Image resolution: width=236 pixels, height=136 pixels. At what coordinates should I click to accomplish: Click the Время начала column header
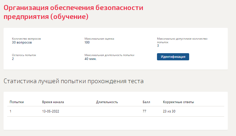pos(53,102)
